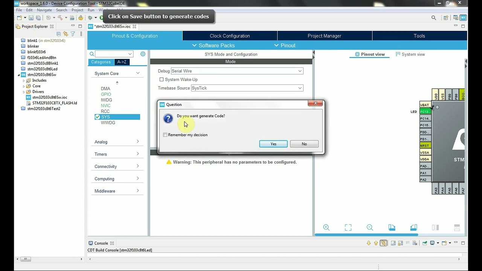Select RCC in System Core list
The height and width of the screenshot is (271, 482).
[x=105, y=111]
